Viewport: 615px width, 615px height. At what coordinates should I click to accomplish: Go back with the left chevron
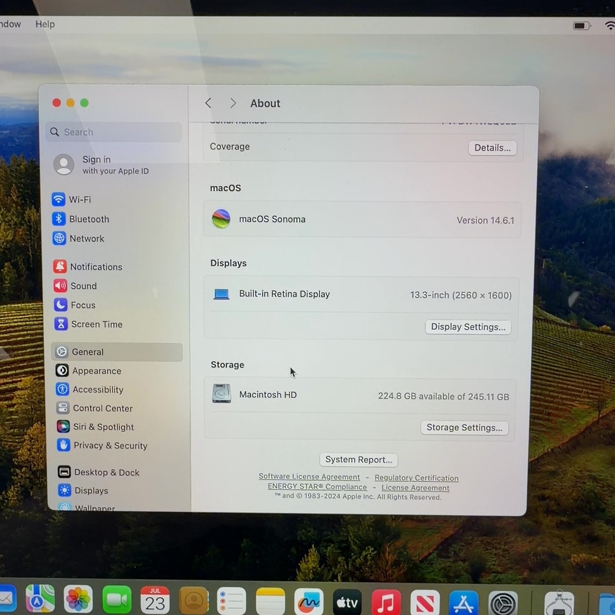208,103
